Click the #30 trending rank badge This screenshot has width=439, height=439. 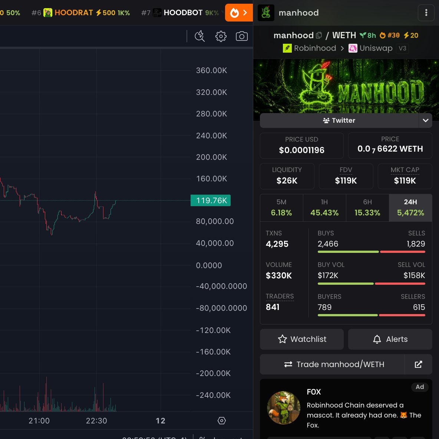click(389, 35)
